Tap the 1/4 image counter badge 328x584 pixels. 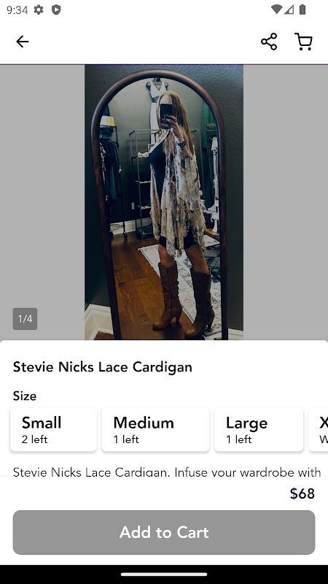click(25, 319)
